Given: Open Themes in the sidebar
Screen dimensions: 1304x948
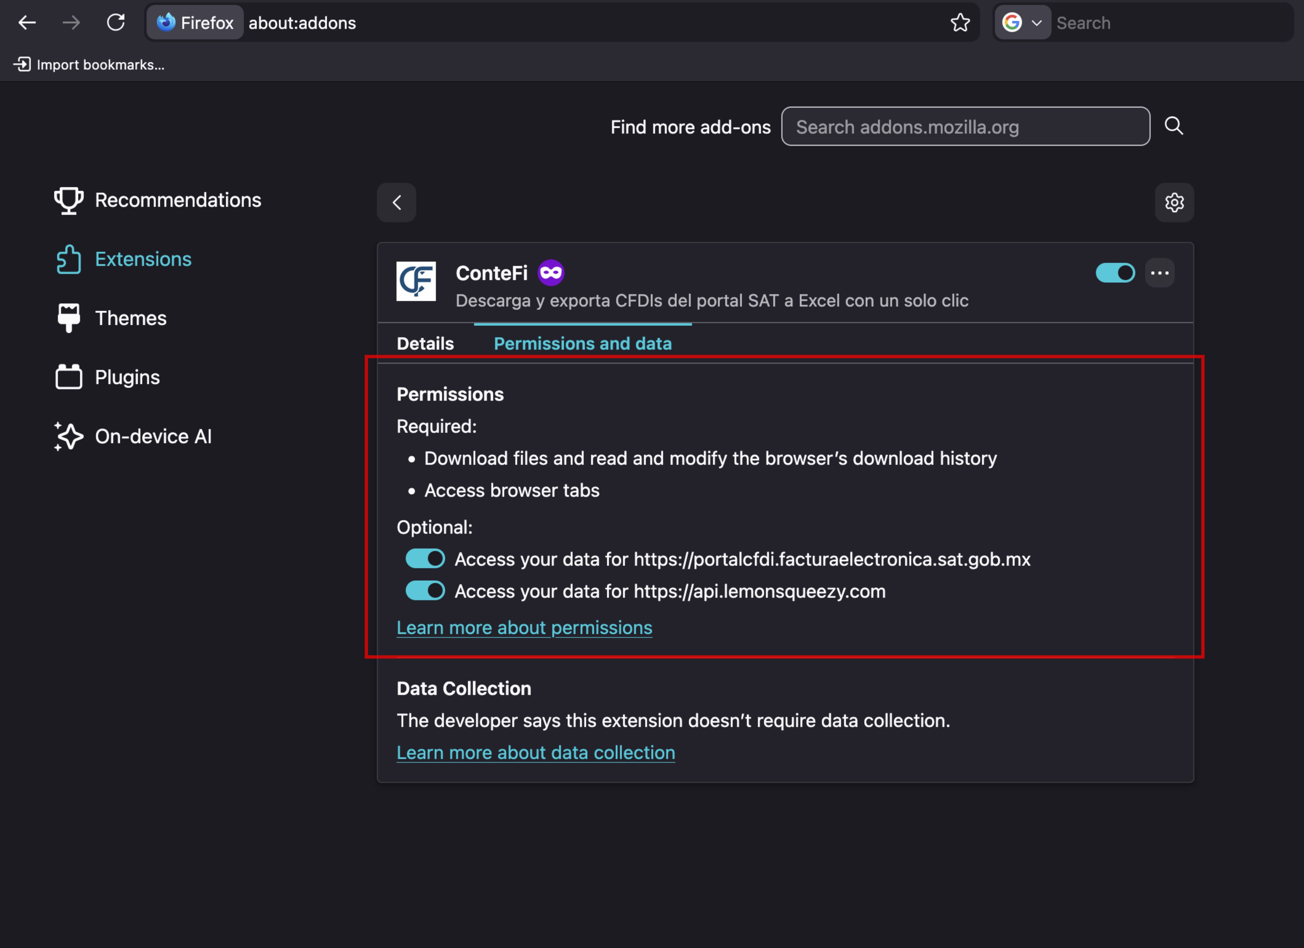Looking at the screenshot, I should [x=131, y=318].
